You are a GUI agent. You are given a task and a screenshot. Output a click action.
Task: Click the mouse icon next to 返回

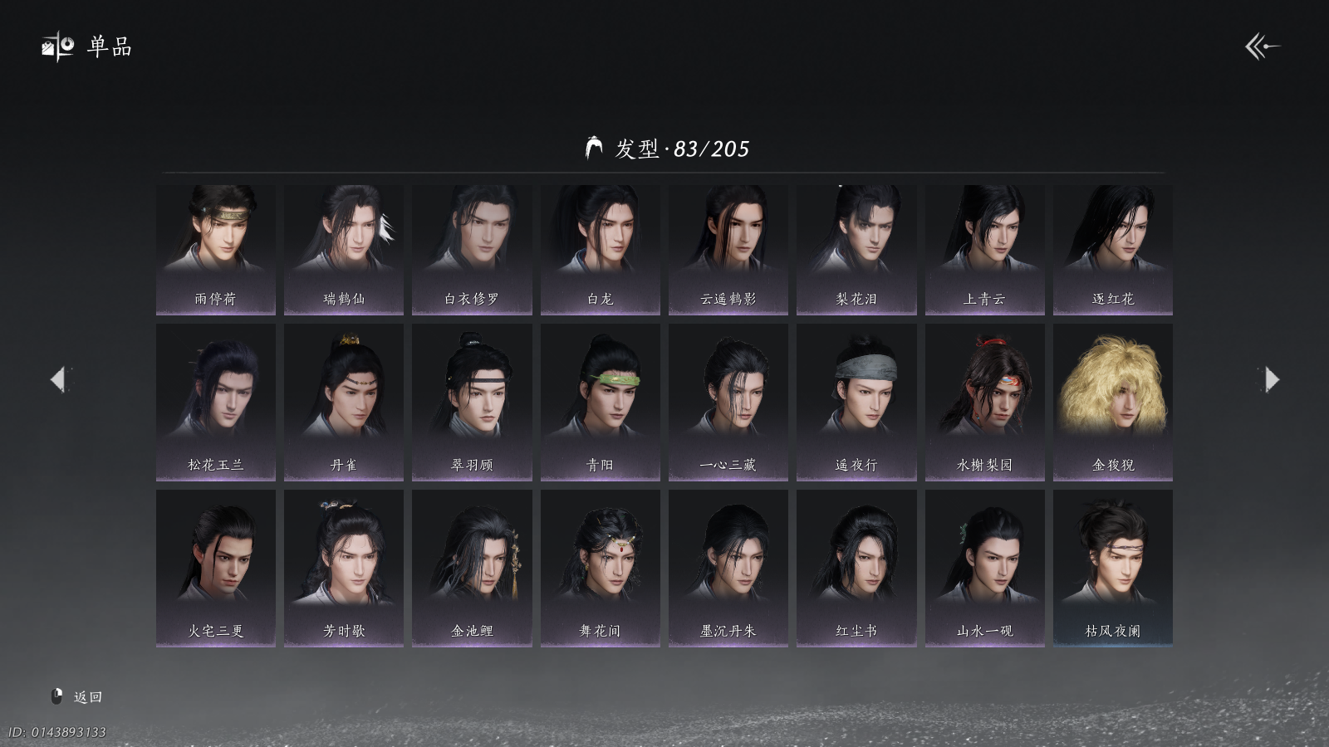[x=57, y=696]
